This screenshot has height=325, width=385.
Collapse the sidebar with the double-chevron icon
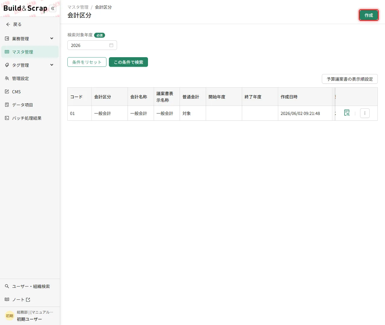tap(53, 8)
